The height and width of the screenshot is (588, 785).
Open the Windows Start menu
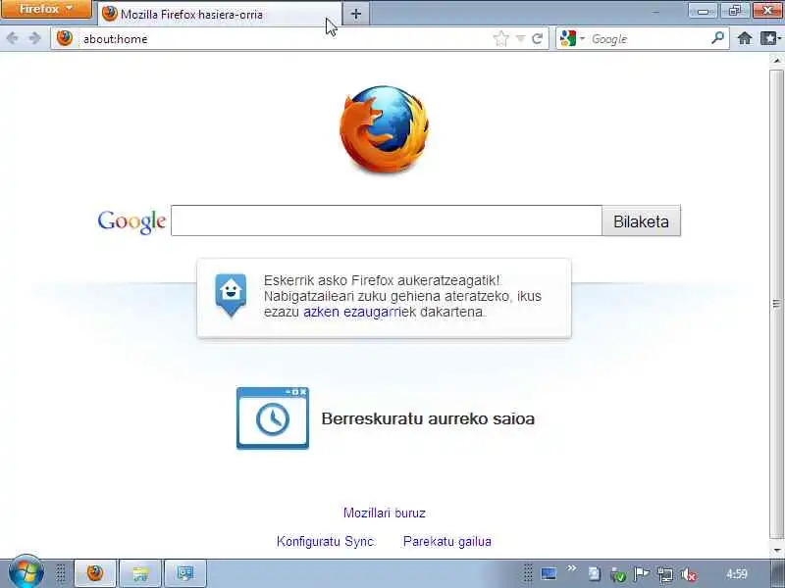point(26,572)
